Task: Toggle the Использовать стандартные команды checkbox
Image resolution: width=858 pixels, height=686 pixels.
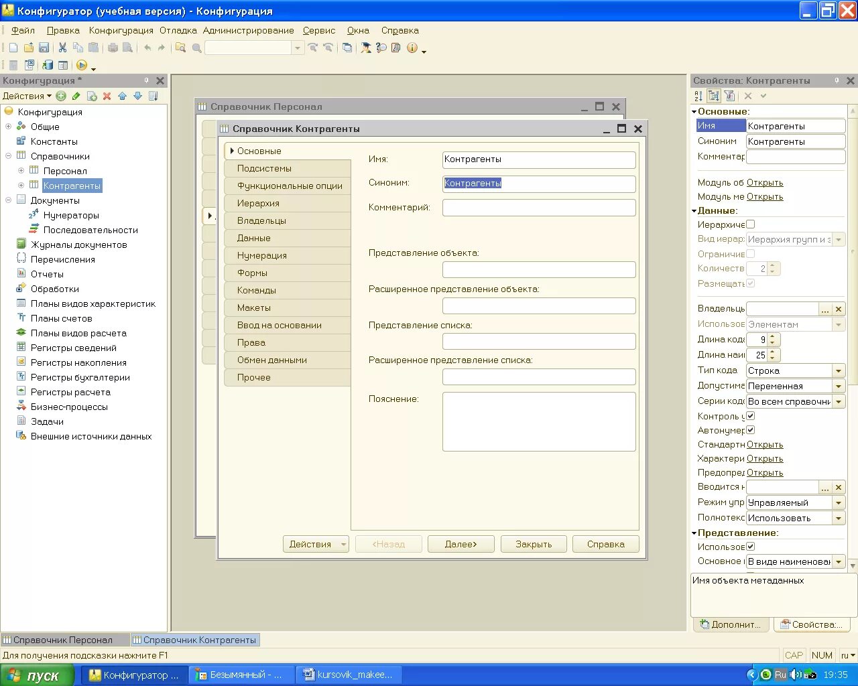Action: coord(751,547)
